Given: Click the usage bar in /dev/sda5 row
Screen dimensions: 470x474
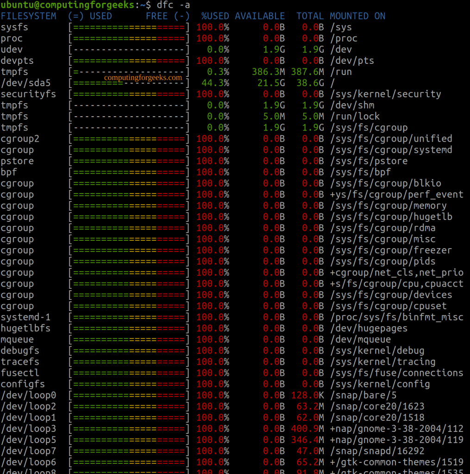Looking at the screenshot, I should 129,83.
